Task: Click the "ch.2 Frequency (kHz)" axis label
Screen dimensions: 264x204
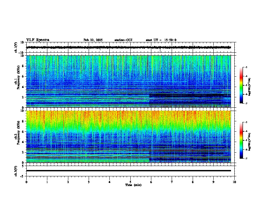Action: pyautogui.click(x=17, y=133)
